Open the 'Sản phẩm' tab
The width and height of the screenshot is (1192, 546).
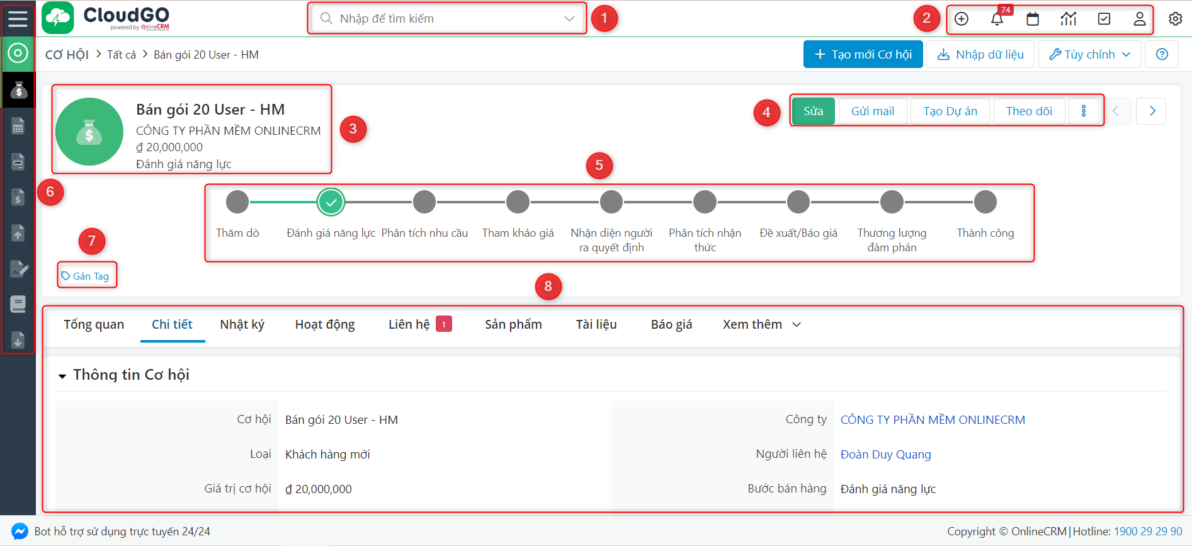click(513, 324)
